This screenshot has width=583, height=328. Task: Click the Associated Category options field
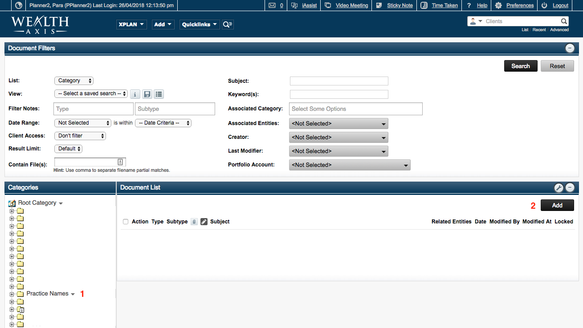point(356,109)
